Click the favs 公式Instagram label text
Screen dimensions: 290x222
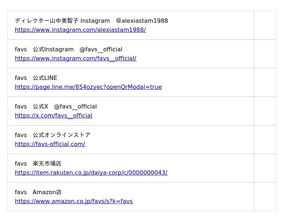pyautogui.click(x=69, y=50)
